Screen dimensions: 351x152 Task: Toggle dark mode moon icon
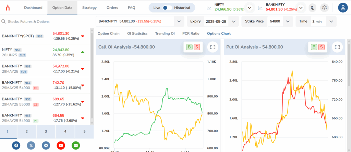(313, 8)
